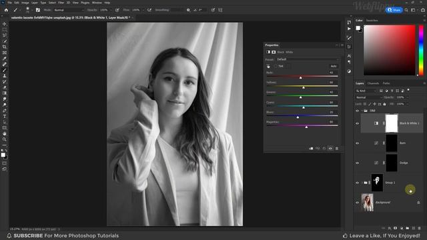
Task: Open brush settings panel toggle icon
Action: click(38, 10)
